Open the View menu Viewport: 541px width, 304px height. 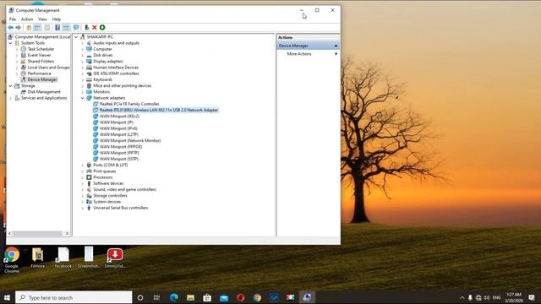pyautogui.click(x=42, y=19)
